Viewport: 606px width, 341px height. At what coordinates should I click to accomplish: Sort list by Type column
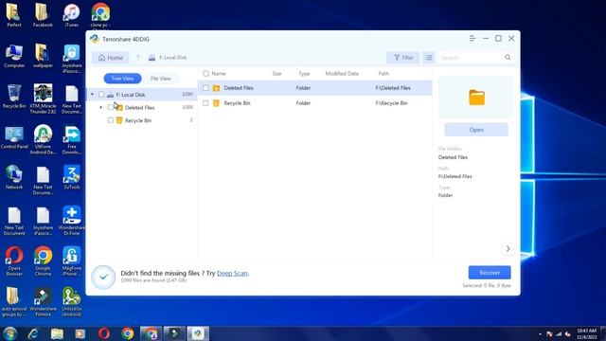304,74
